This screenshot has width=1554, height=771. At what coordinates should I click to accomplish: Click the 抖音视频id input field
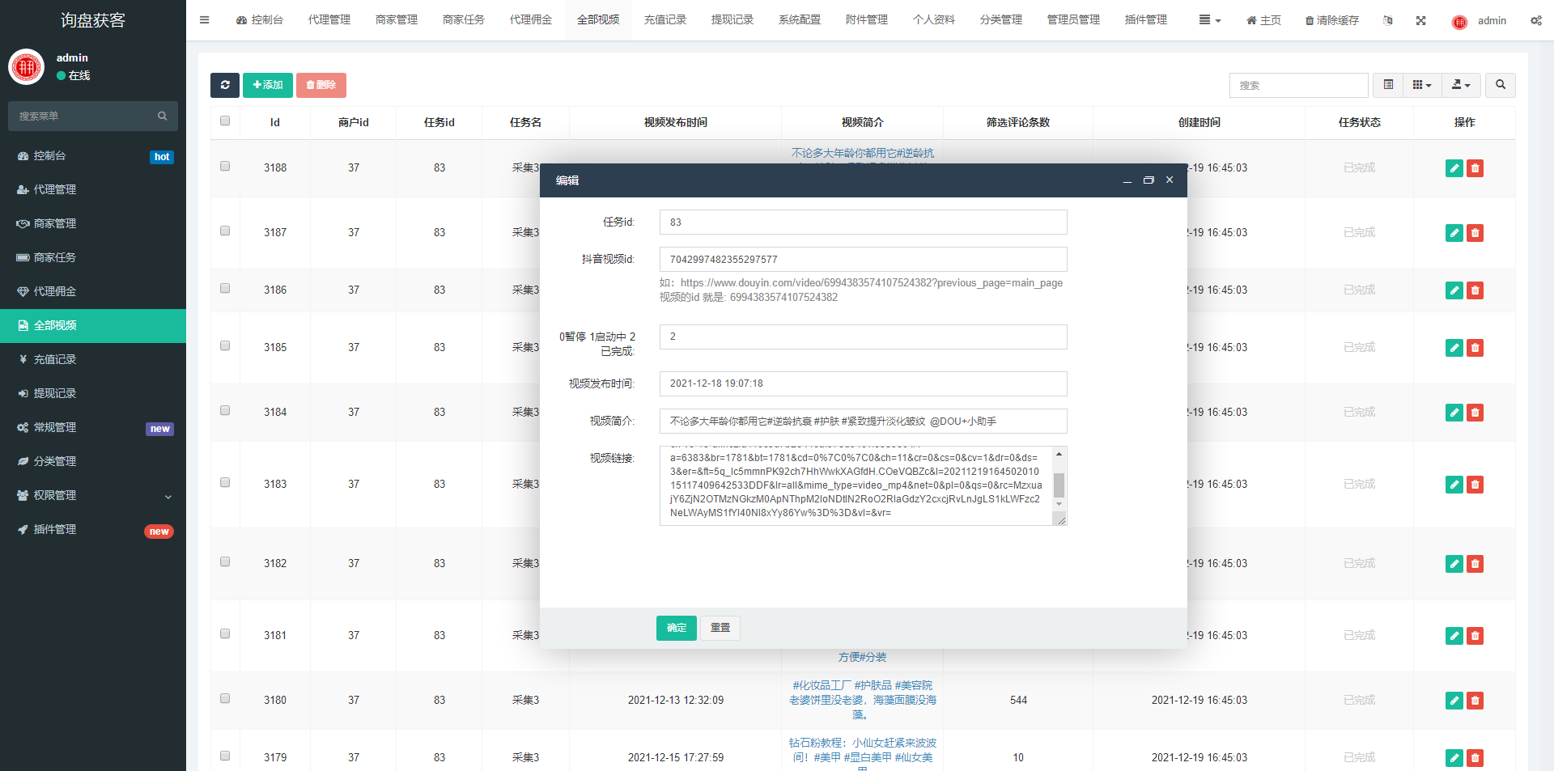(x=863, y=260)
